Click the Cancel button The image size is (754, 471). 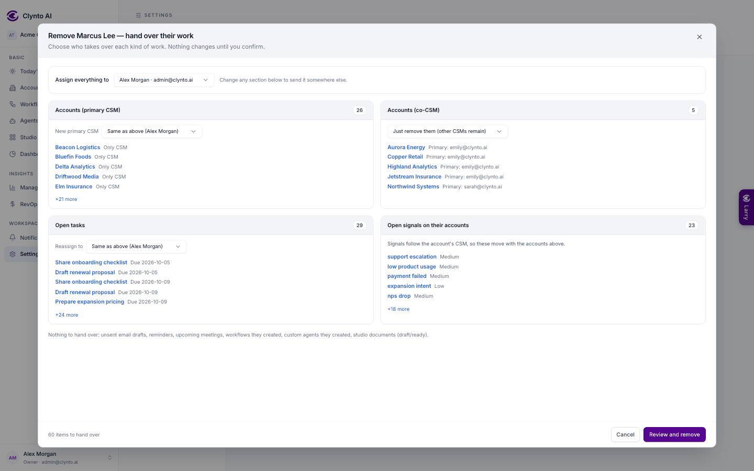(625, 434)
